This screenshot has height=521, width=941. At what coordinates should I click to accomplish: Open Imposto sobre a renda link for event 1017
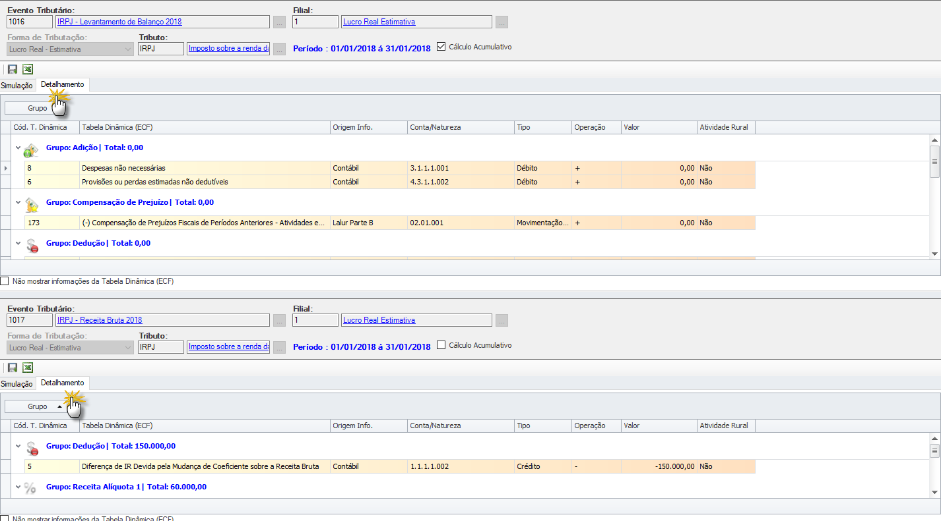[x=228, y=347]
